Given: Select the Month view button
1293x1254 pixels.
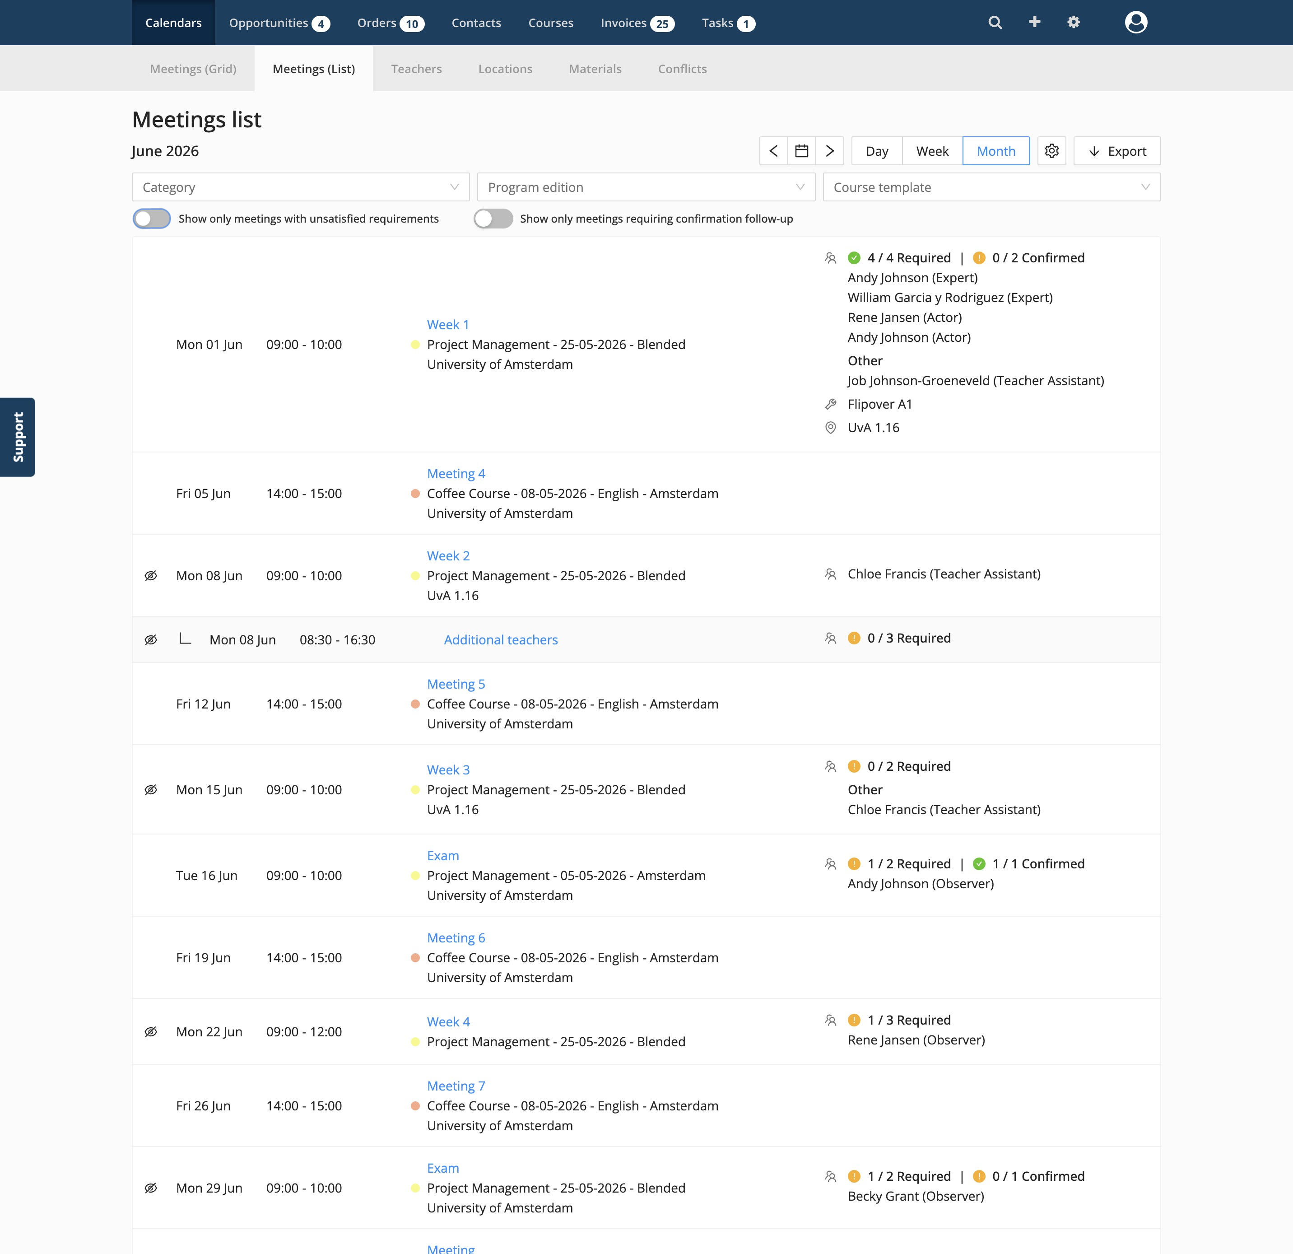Looking at the screenshot, I should point(996,151).
